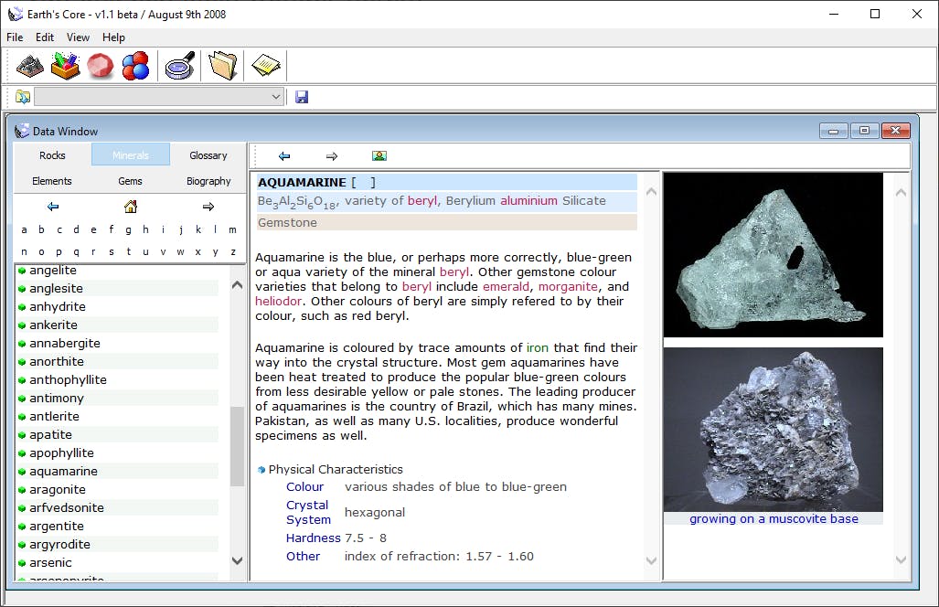Viewport: 939px width, 607px height.
Task: Switch to the Glossary tab
Action: (x=208, y=155)
